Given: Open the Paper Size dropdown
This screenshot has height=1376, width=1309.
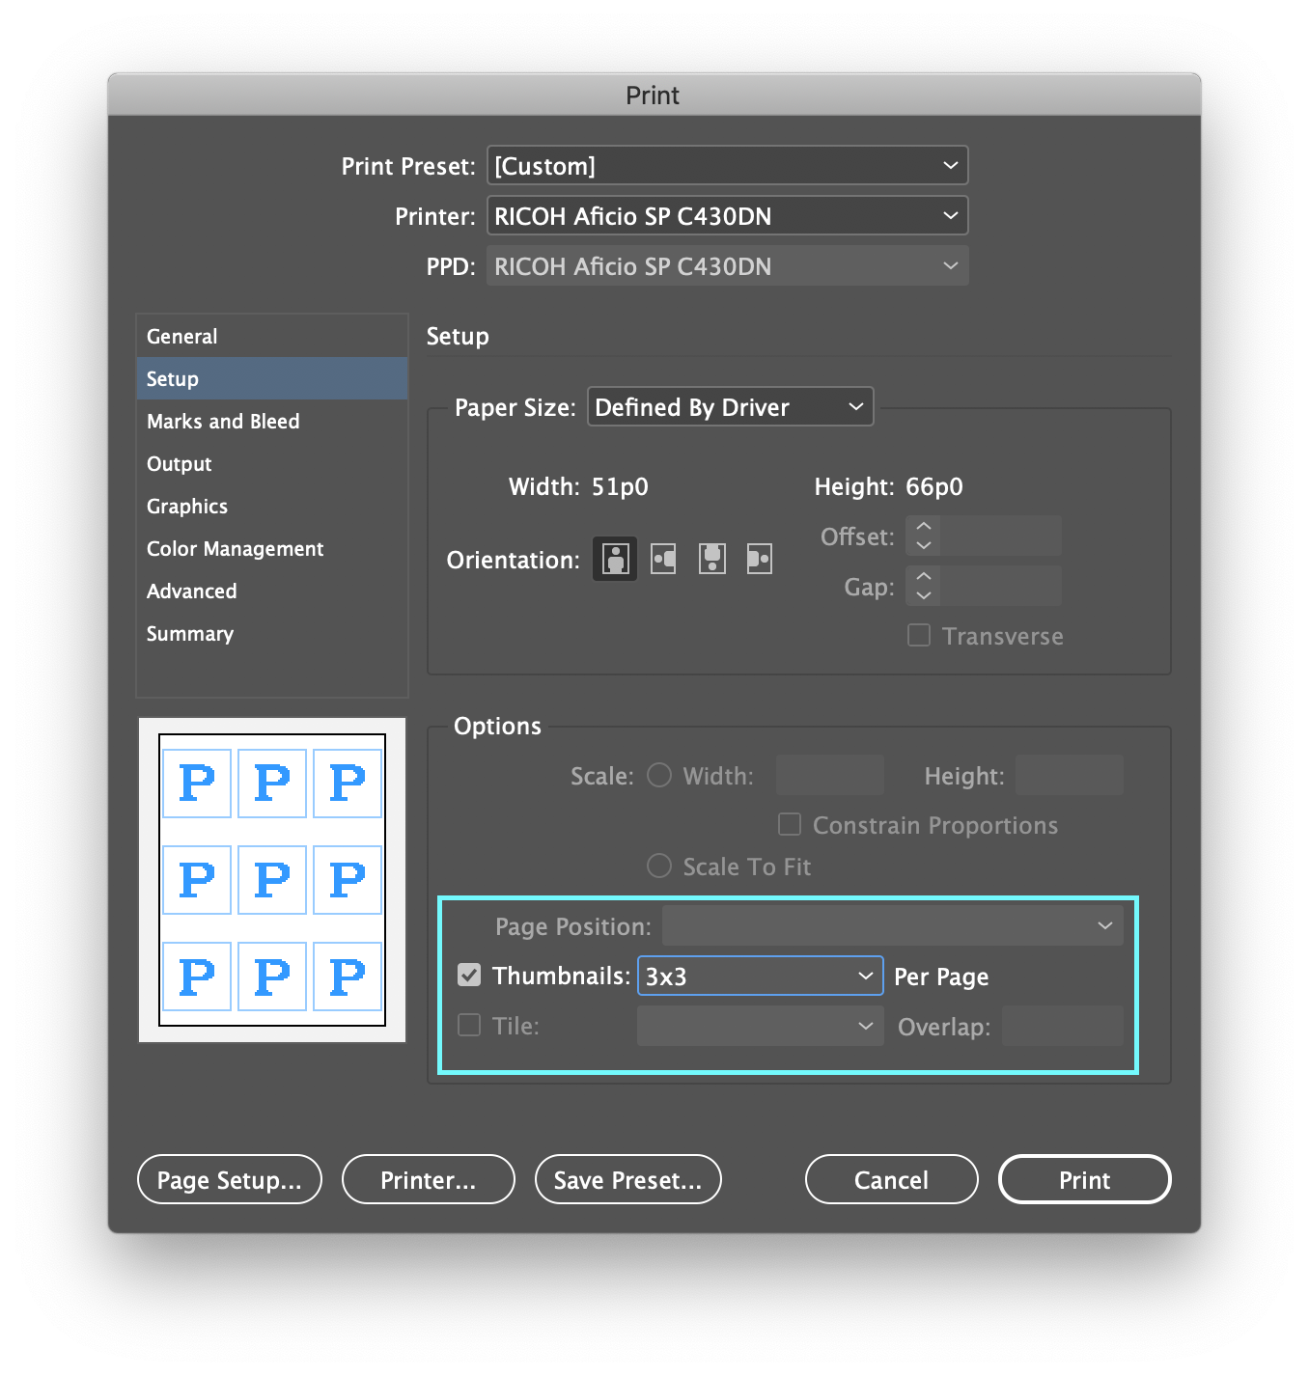Looking at the screenshot, I should [731, 406].
